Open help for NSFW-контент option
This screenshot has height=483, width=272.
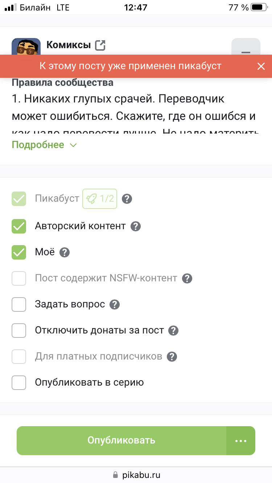[x=187, y=278]
